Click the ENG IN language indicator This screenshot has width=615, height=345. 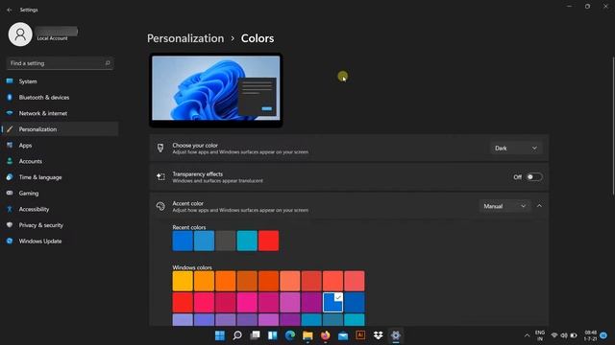pyautogui.click(x=540, y=335)
